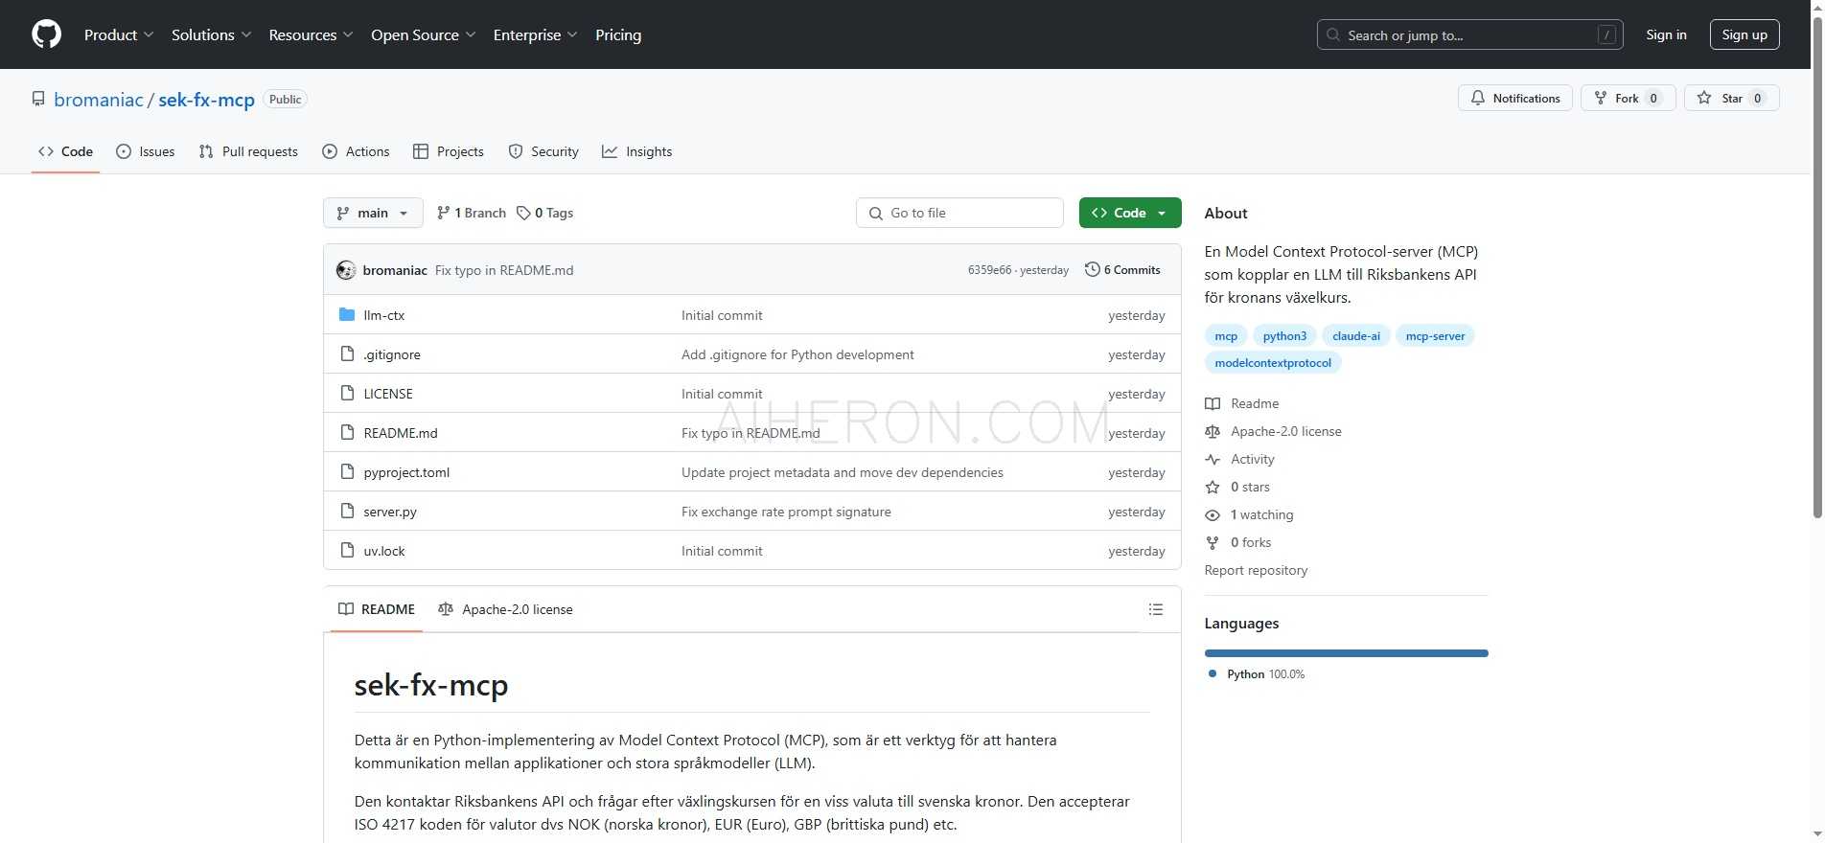This screenshot has width=1825, height=843.
Task: Select the README.md file icon
Action: (x=347, y=433)
